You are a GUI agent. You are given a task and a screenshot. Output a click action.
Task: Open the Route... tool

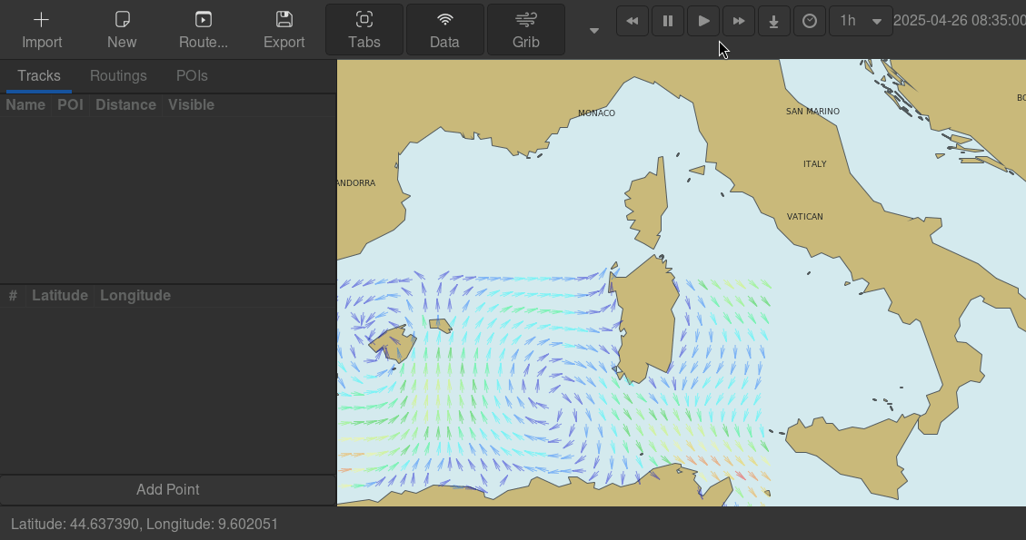(x=204, y=30)
